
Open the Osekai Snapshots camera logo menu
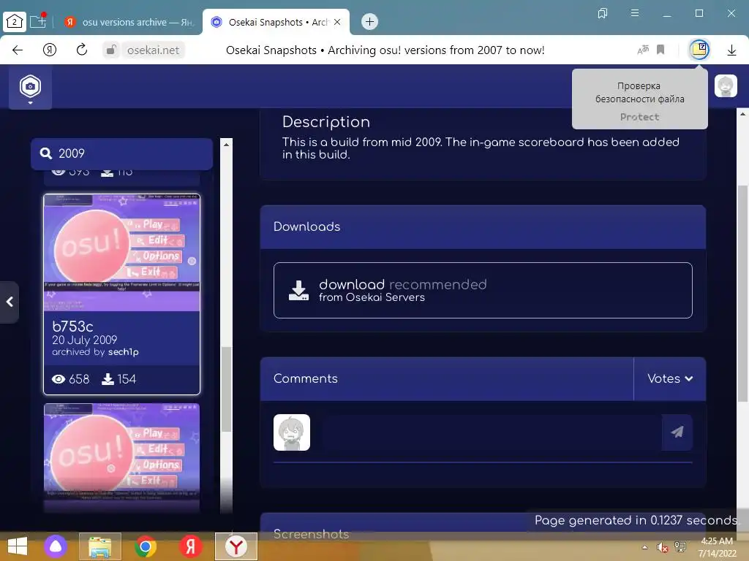[30, 88]
